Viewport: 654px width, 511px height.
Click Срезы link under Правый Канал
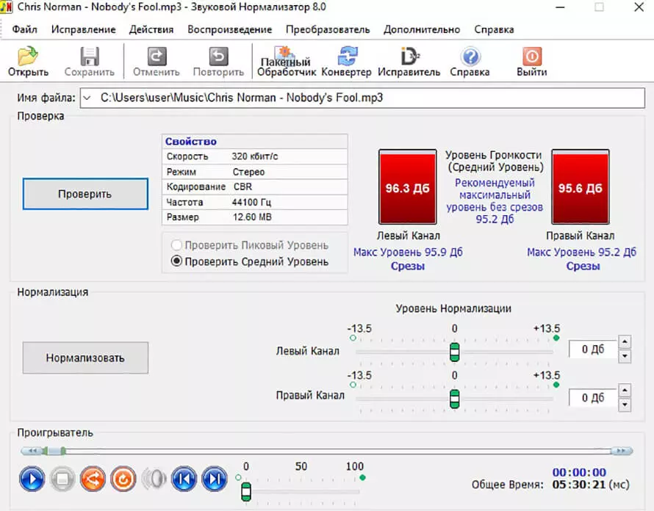tap(583, 266)
